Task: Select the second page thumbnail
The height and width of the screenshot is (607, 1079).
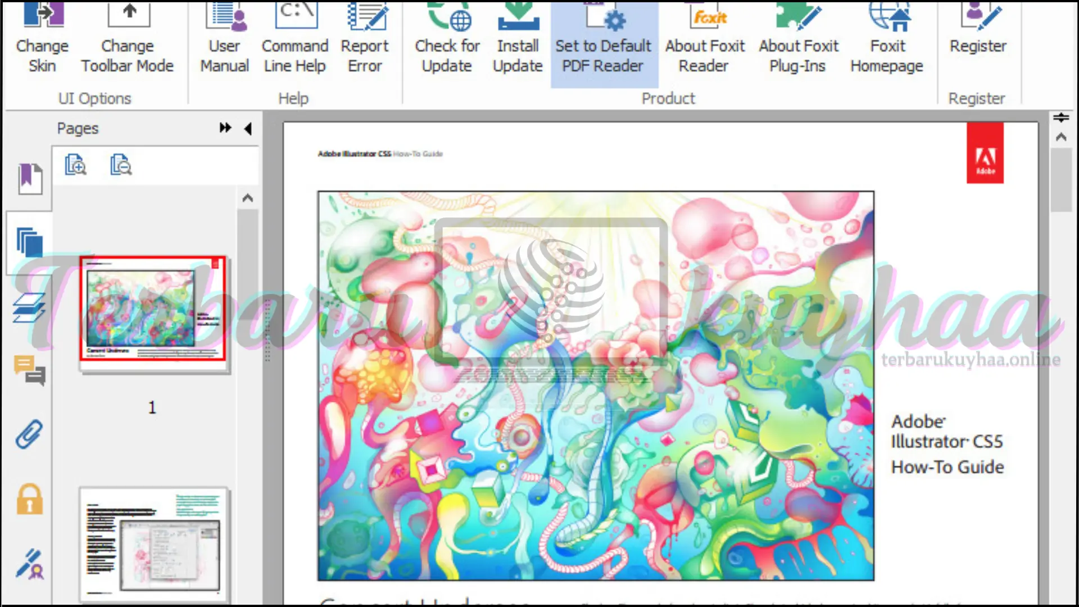Action: coord(154,545)
